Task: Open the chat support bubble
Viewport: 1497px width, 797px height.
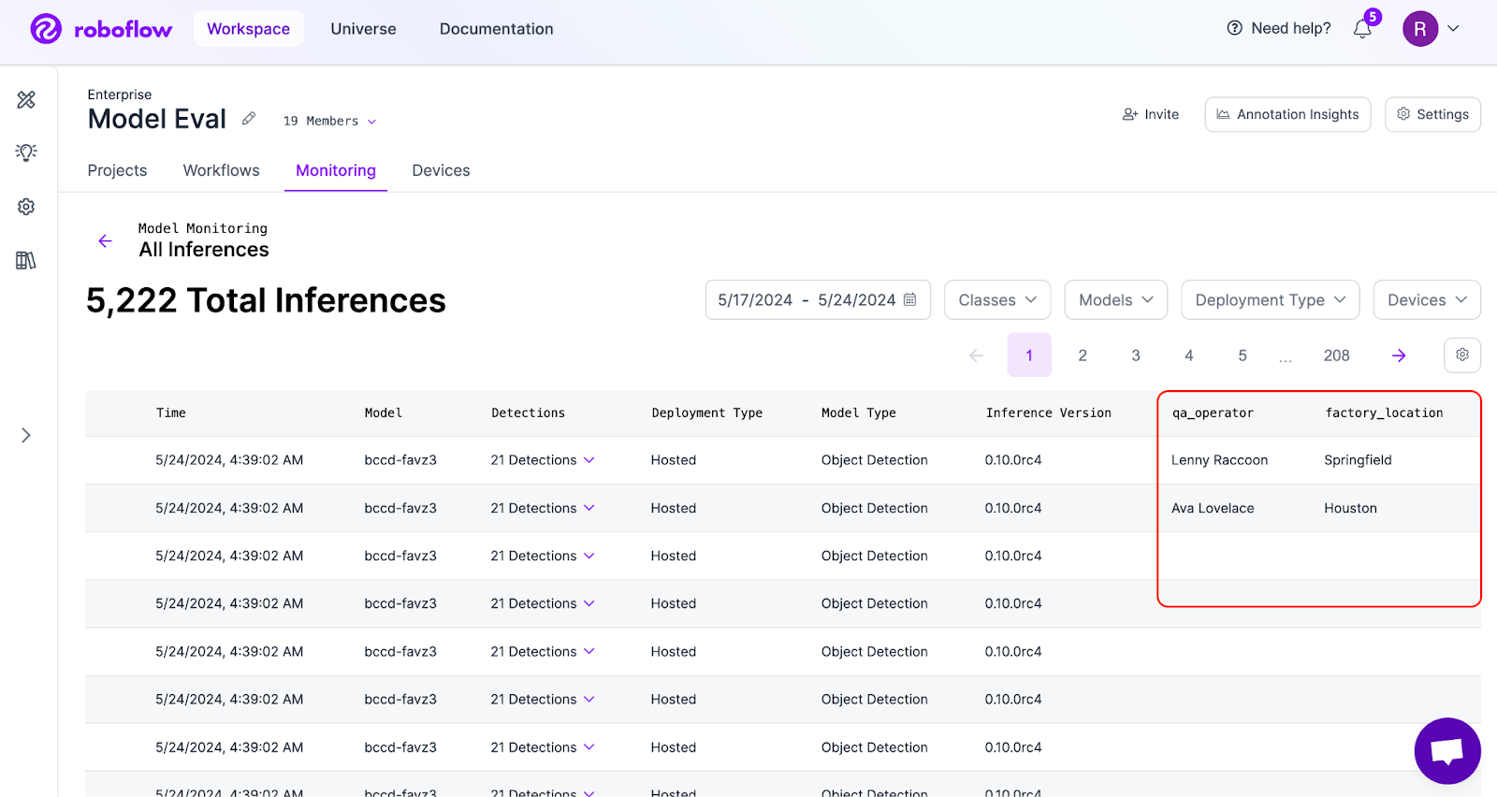Action: (x=1446, y=750)
